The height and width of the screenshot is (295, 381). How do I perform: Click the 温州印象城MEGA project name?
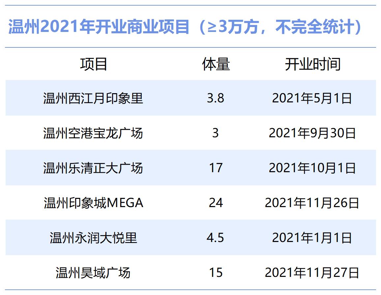click(94, 203)
